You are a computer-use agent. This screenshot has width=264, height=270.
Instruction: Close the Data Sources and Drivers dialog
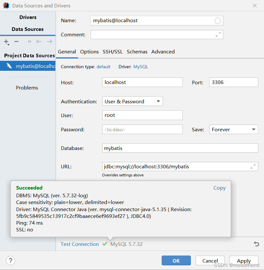click(255, 5)
